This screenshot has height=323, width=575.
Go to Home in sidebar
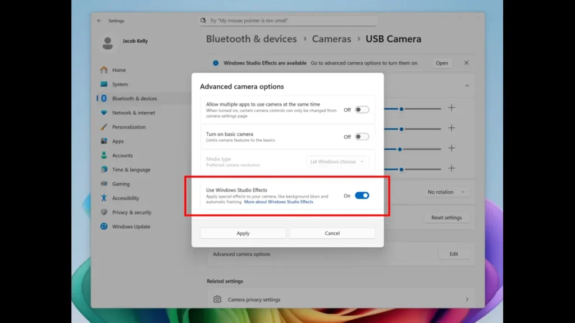[119, 70]
